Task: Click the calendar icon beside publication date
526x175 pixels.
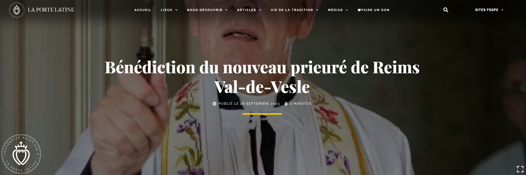Action: pyautogui.click(x=215, y=104)
